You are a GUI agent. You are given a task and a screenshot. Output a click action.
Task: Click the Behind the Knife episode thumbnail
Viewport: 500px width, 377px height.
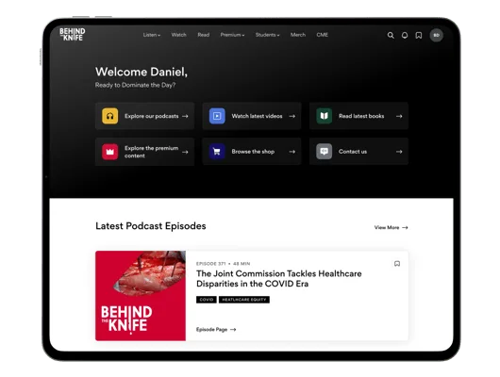tap(141, 296)
